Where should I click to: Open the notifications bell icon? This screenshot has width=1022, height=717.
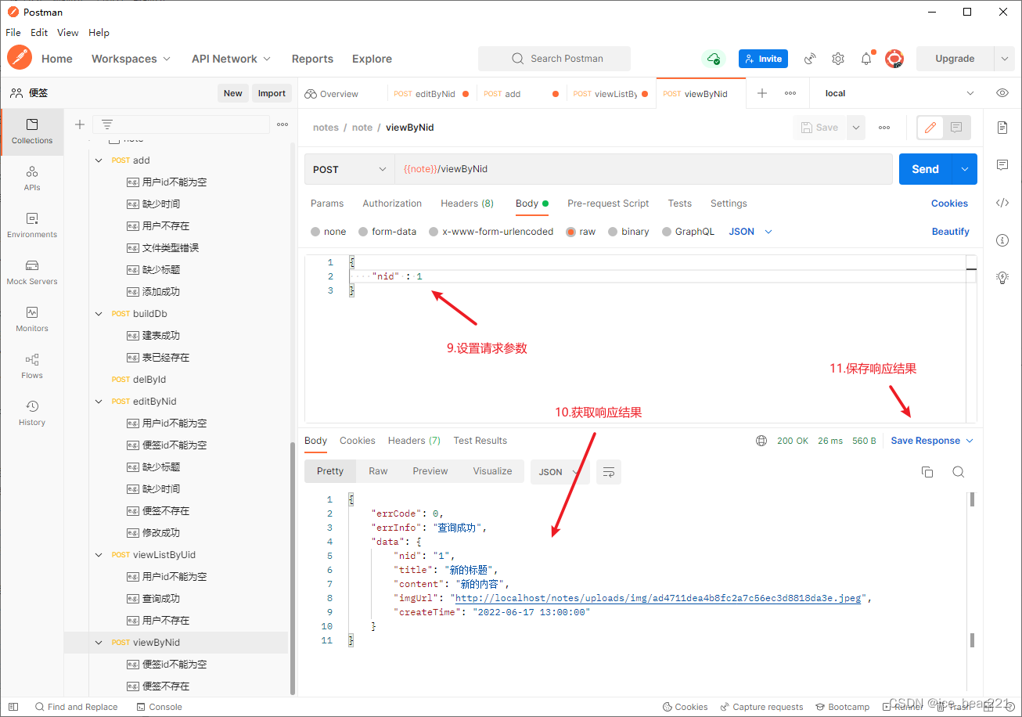(x=866, y=59)
